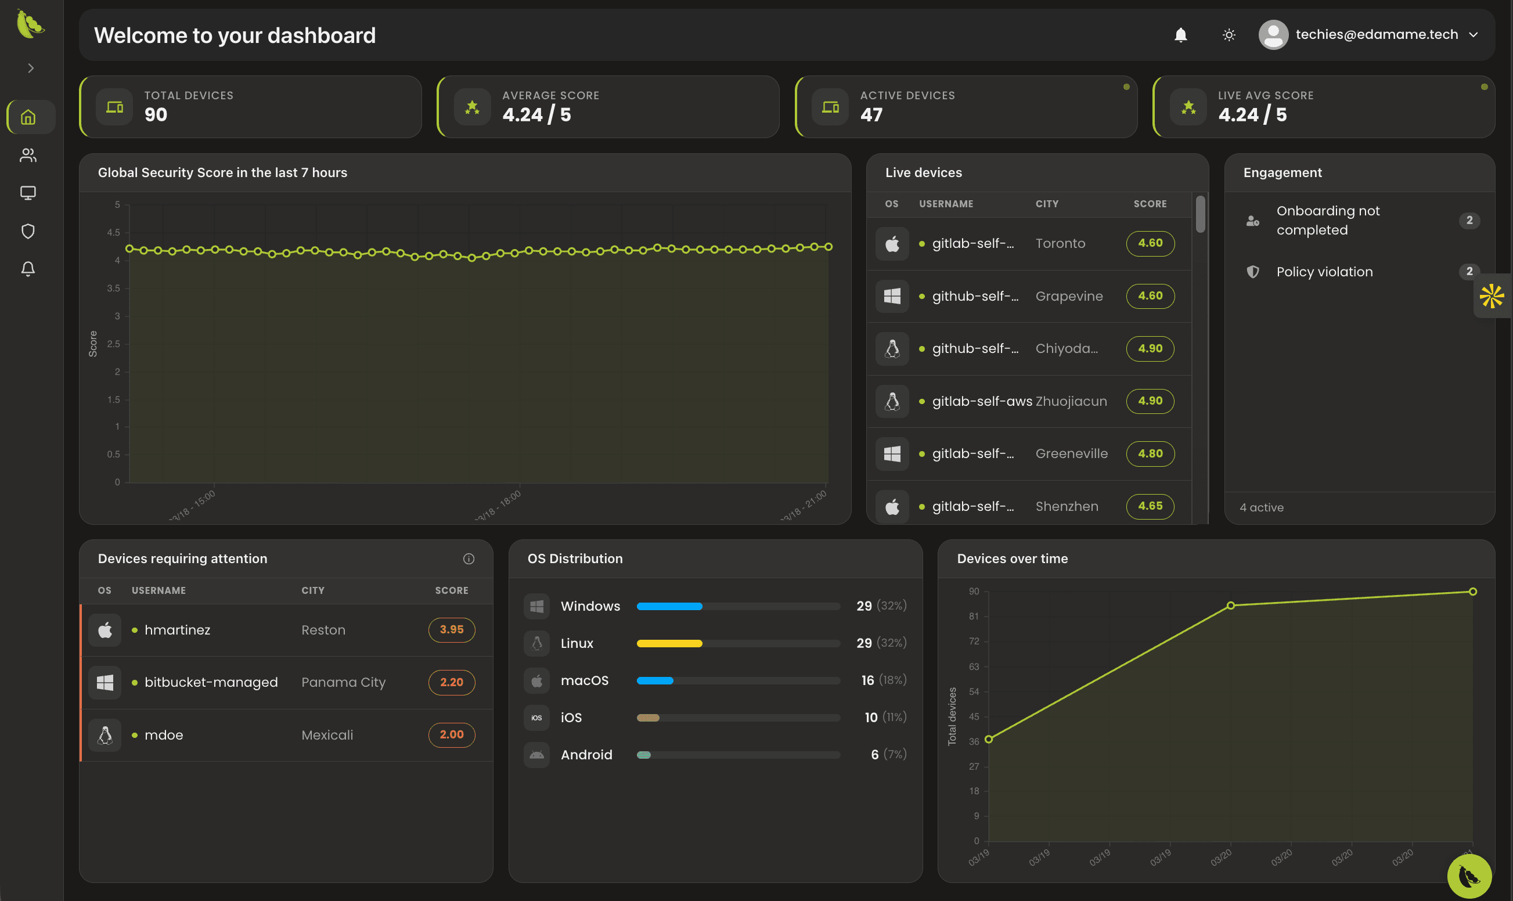Viewport: 1513px width, 901px height.
Task: Open the yellow asterisk side widget
Action: click(x=1492, y=295)
